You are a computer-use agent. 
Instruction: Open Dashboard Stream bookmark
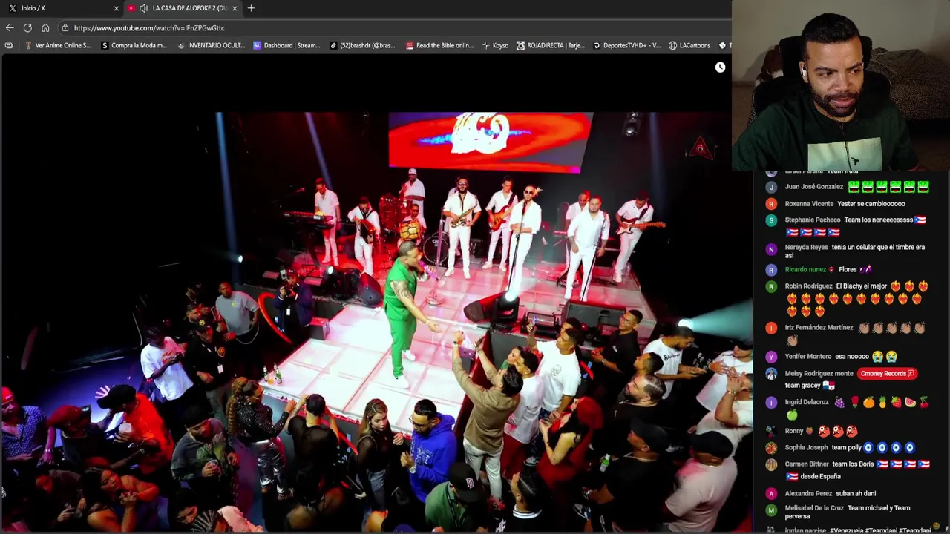coord(286,45)
